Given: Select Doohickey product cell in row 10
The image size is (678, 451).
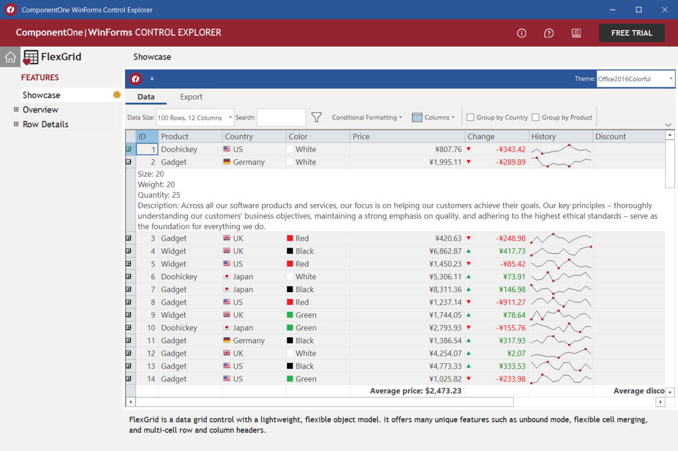Looking at the screenshot, I should pyautogui.click(x=190, y=328).
